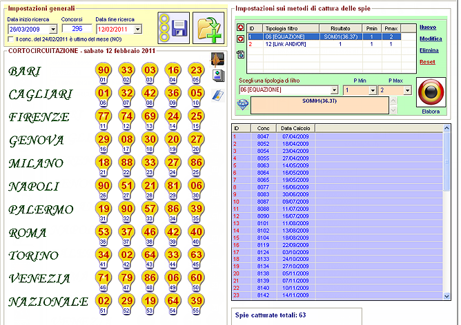Click CAGLIARI bulb 36 at position 09
The image size is (461, 325).
[173, 96]
